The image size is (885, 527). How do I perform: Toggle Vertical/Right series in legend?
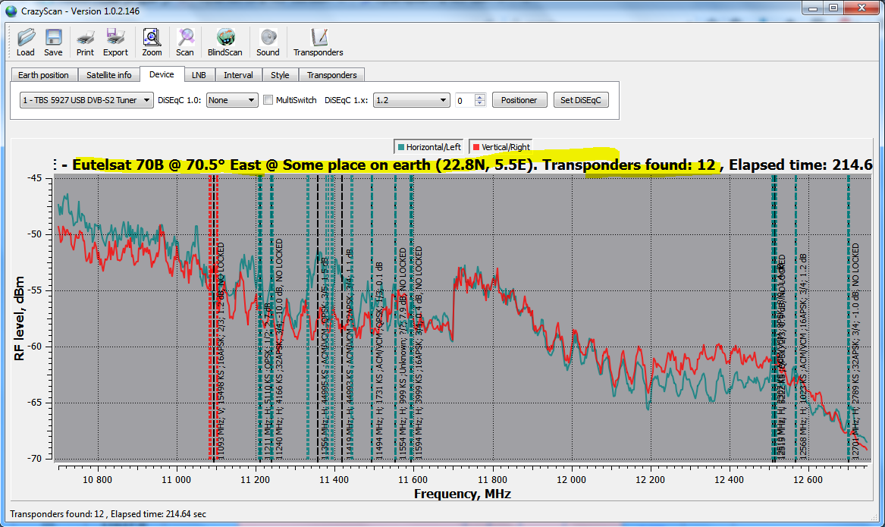point(501,147)
